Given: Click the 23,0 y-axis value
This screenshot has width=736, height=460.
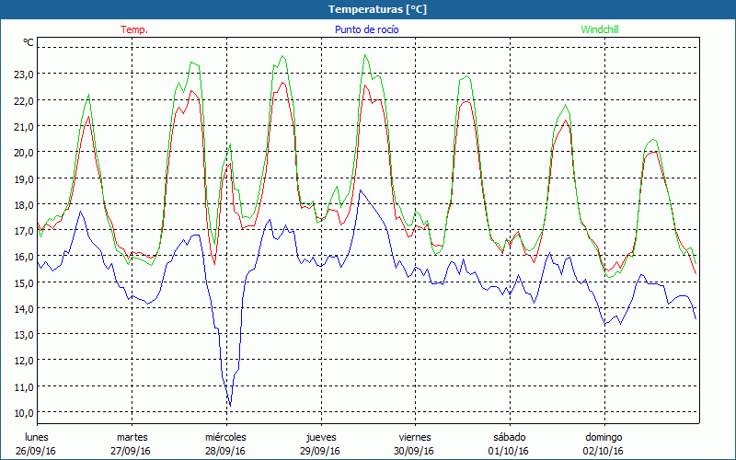Looking at the screenshot, I should (23, 74).
